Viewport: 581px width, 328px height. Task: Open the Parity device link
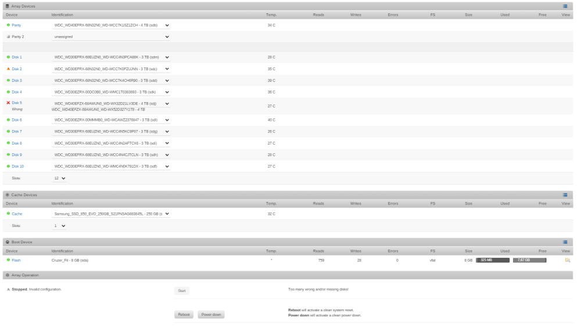pos(16,25)
